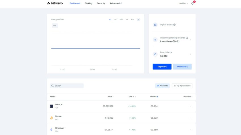Viewport: 241px width, 135px height.
Task: Select the 1Y chart range
Action: tap(127, 19)
